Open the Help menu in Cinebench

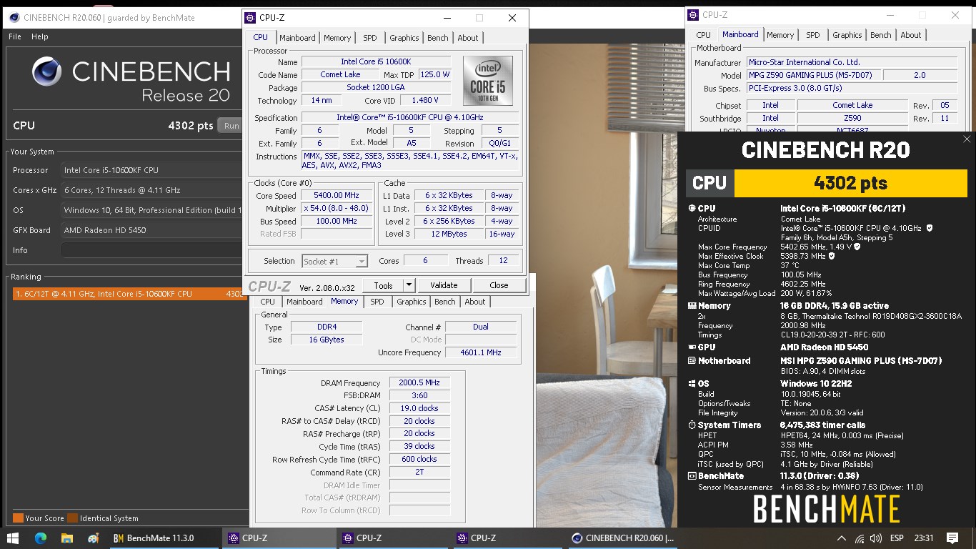[40, 36]
